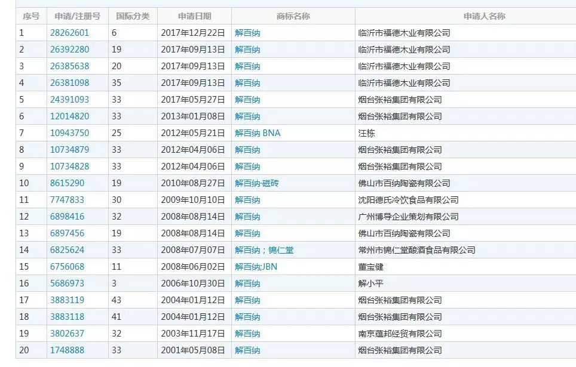This screenshot has width=576, height=367.
Task: Open registration number 10943750
Action: pyautogui.click(x=69, y=133)
